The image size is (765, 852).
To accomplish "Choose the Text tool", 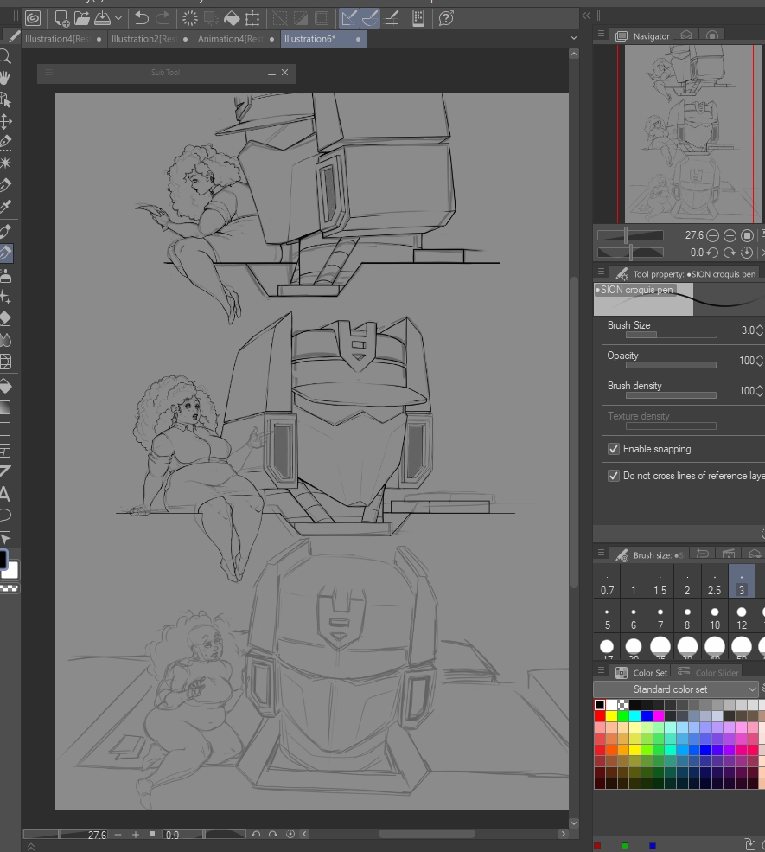I will tap(5, 495).
